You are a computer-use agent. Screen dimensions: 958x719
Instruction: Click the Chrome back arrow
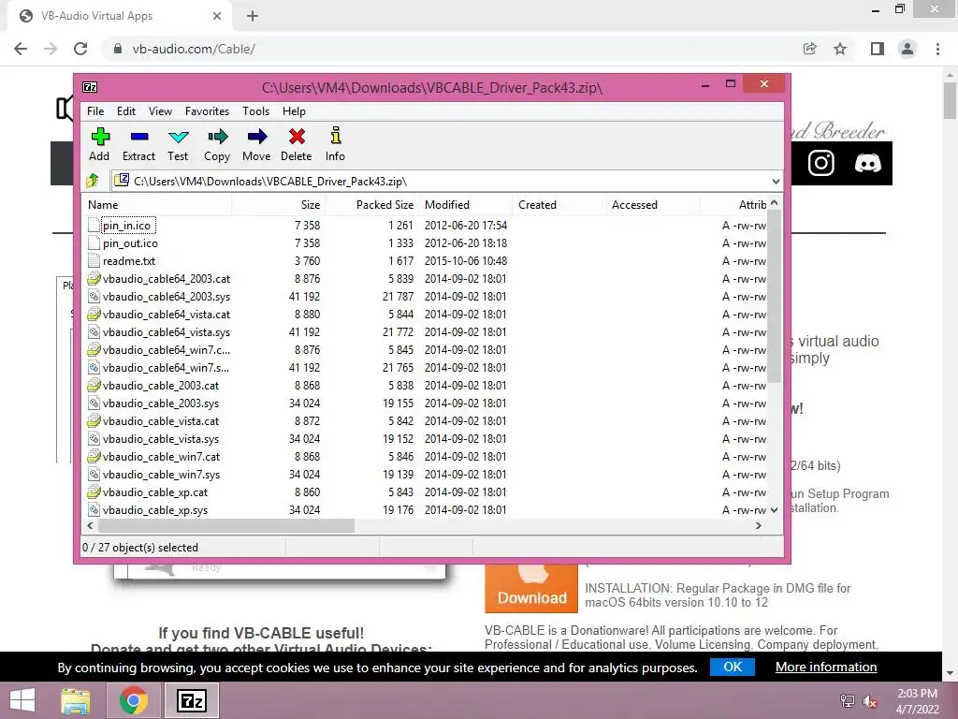(21, 49)
